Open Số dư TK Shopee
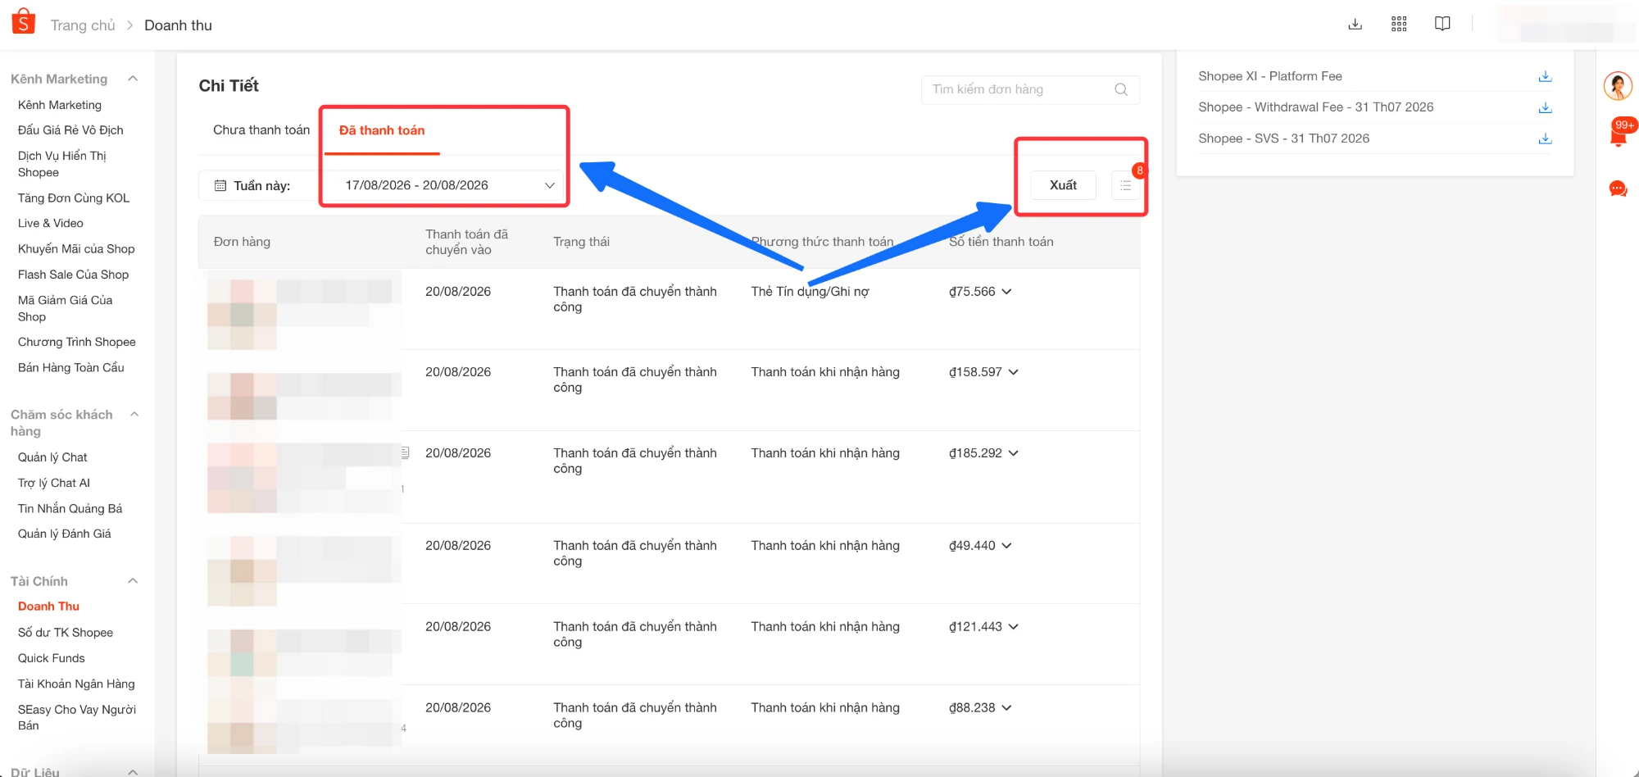Image resolution: width=1639 pixels, height=777 pixels. click(x=66, y=633)
